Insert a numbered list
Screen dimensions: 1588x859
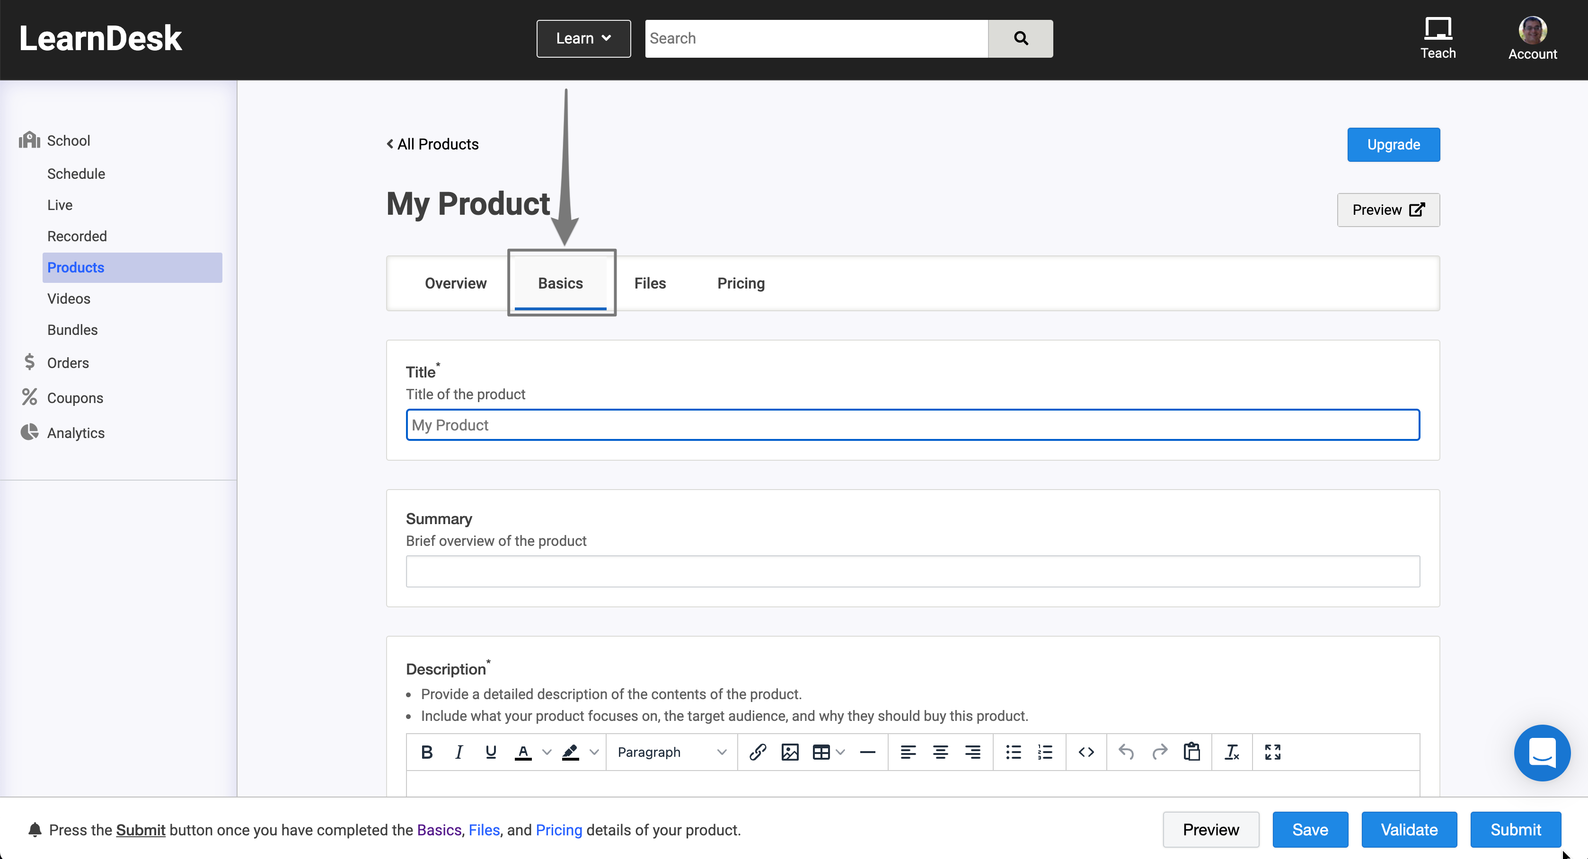1046,752
